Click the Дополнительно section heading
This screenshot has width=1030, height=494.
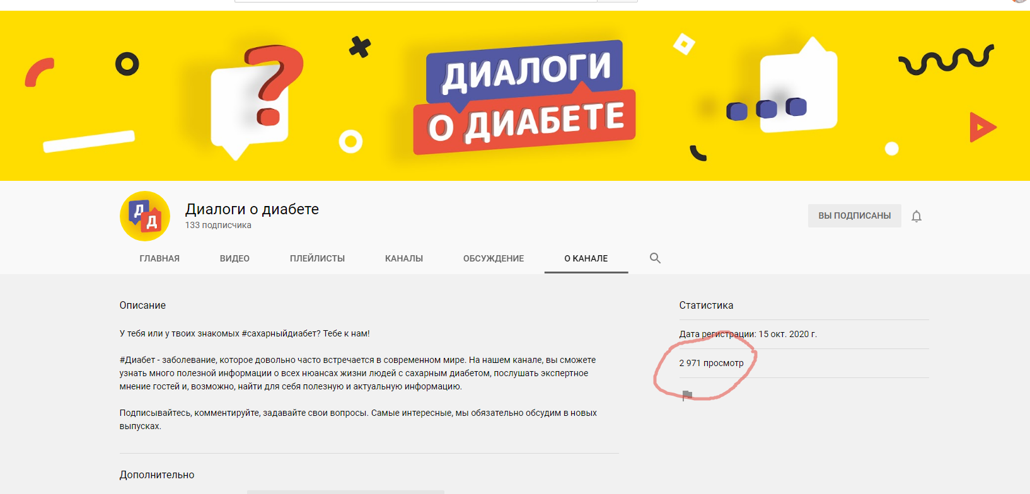click(x=157, y=474)
